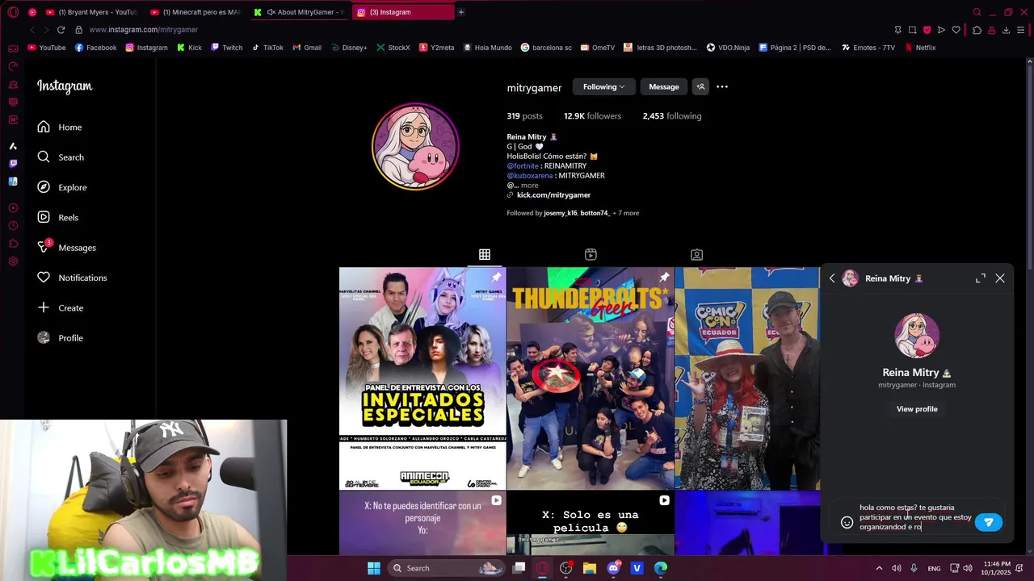Open the kick.com/mitrygamer link
This screenshot has height=581, width=1034.
(x=553, y=195)
